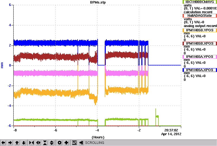
Task: Click the 'volts' units text
Action: point(188,19)
